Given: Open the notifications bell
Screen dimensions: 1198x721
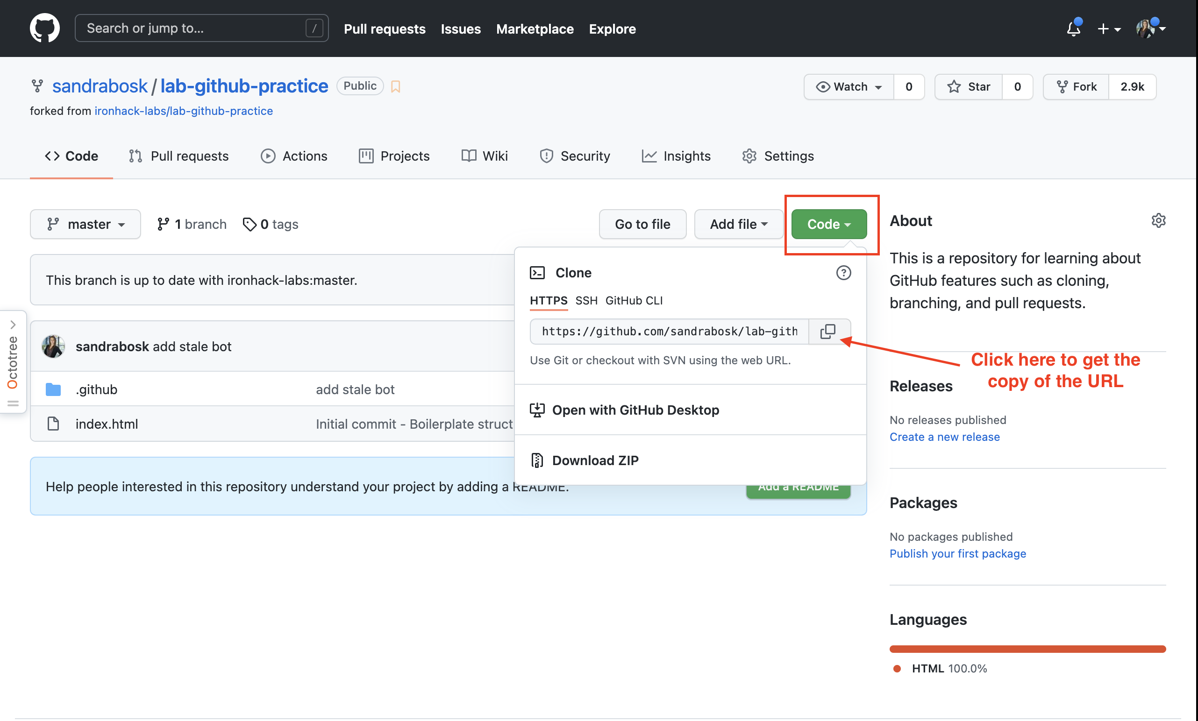Looking at the screenshot, I should pyautogui.click(x=1073, y=28).
